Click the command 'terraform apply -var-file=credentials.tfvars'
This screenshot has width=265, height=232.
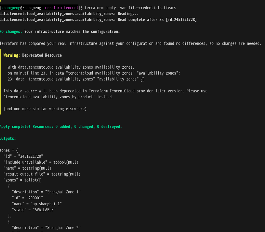click(x=130, y=8)
